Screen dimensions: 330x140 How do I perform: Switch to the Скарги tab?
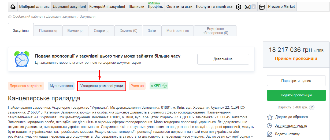[x=101, y=31]
